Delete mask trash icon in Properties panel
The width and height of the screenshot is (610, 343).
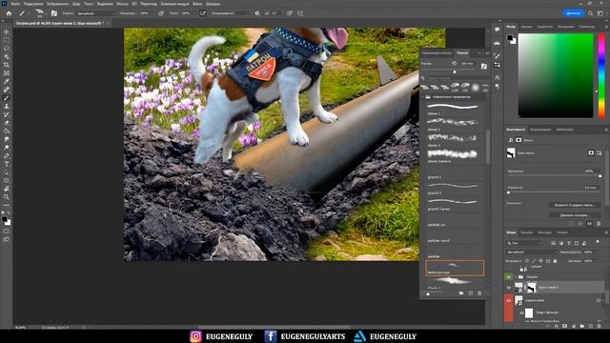click(599, 224)
